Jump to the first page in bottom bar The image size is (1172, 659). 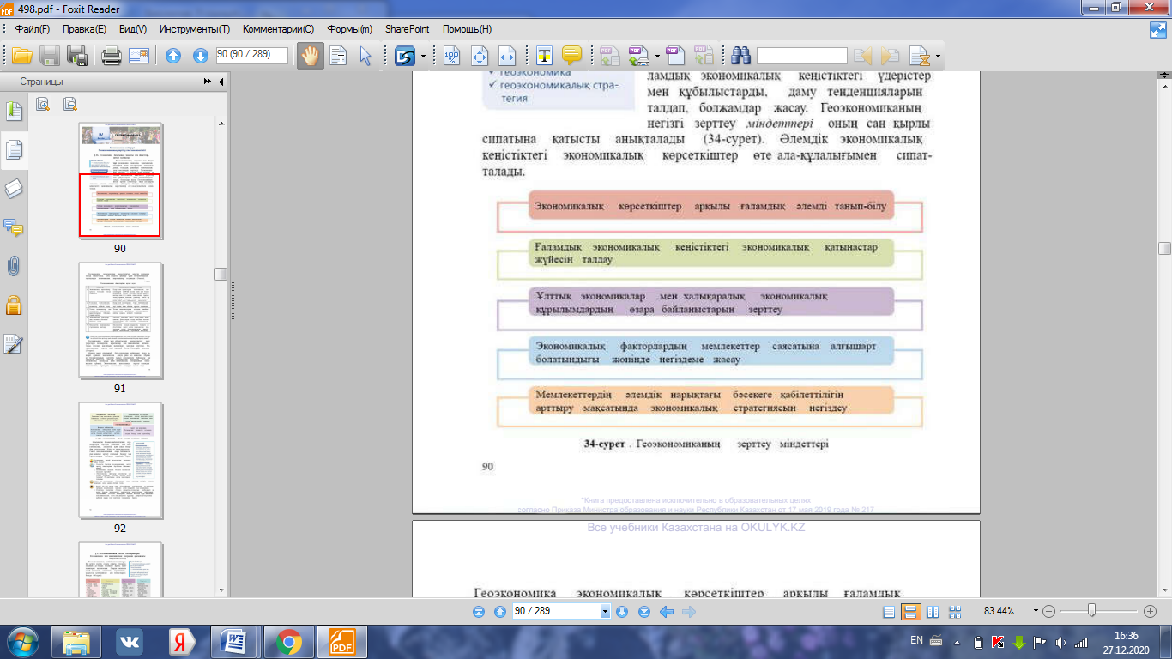pos(479,612)
